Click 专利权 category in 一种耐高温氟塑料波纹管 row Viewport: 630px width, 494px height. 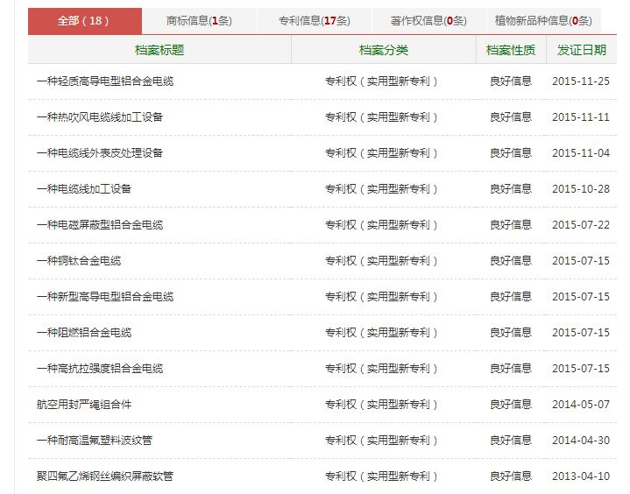click(381, 441)
